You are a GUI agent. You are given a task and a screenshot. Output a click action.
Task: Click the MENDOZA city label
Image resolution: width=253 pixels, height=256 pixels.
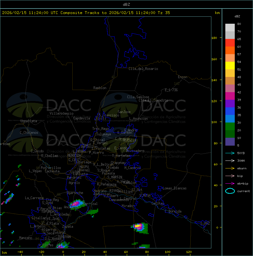coord(74,155)
